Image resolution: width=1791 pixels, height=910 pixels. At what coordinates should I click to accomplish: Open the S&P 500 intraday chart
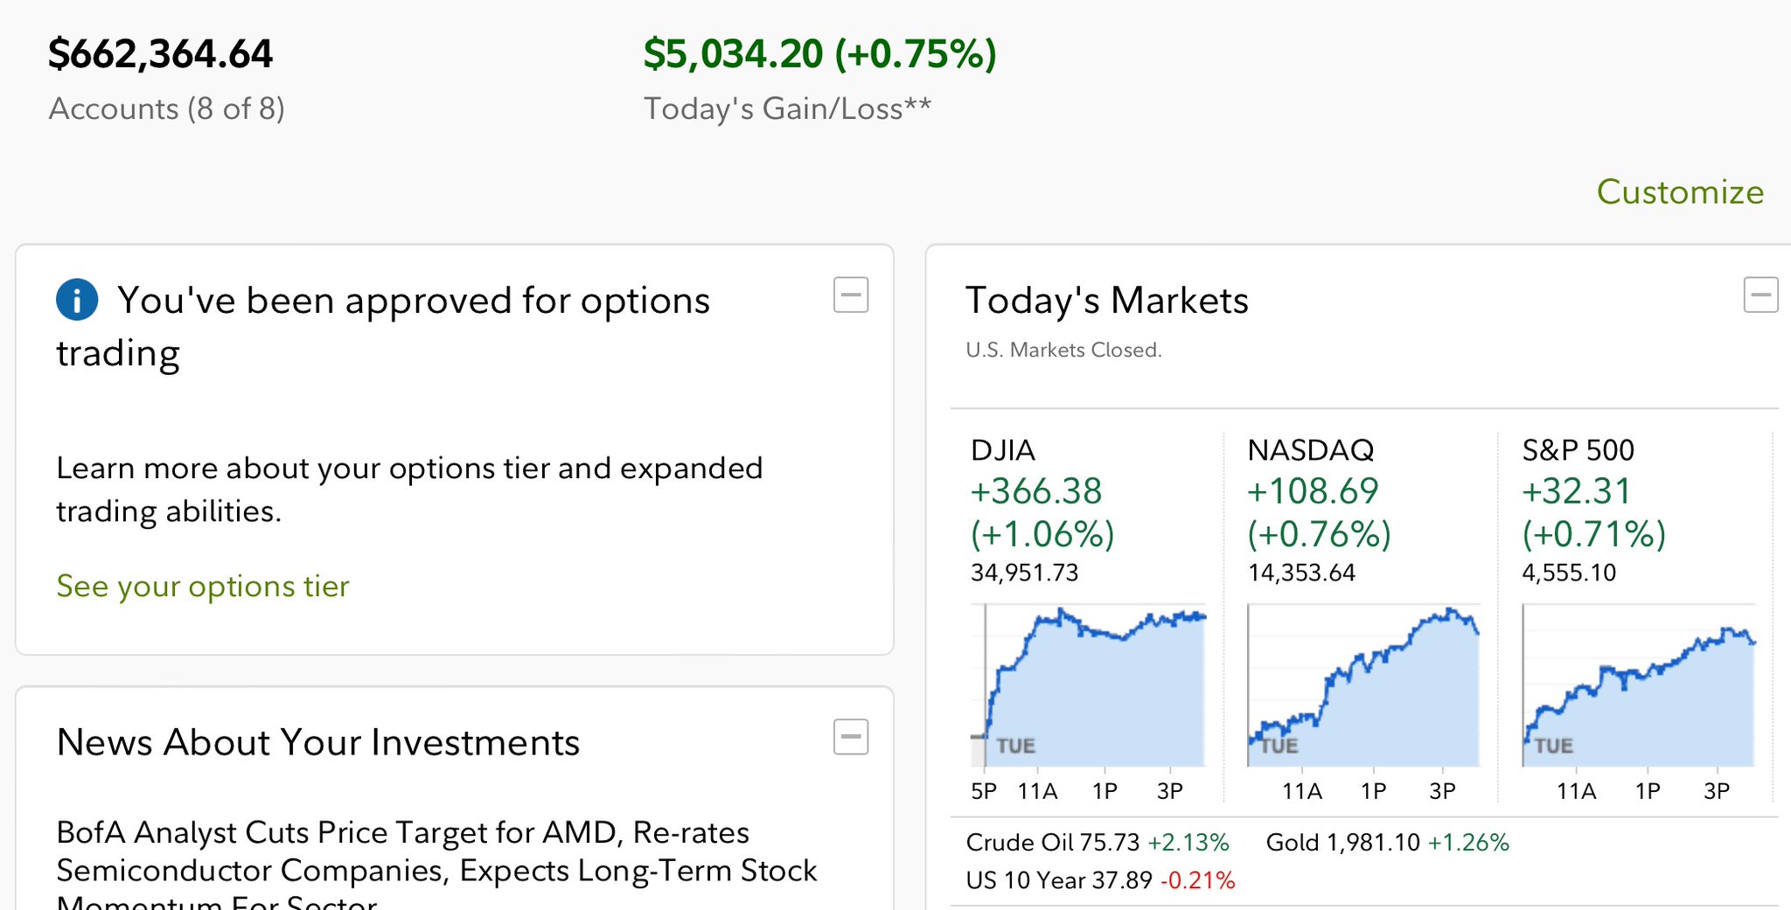1639,685
